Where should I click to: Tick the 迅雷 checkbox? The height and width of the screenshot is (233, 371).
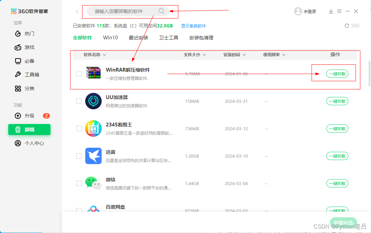pyautogui.click(x=79, y=156)
